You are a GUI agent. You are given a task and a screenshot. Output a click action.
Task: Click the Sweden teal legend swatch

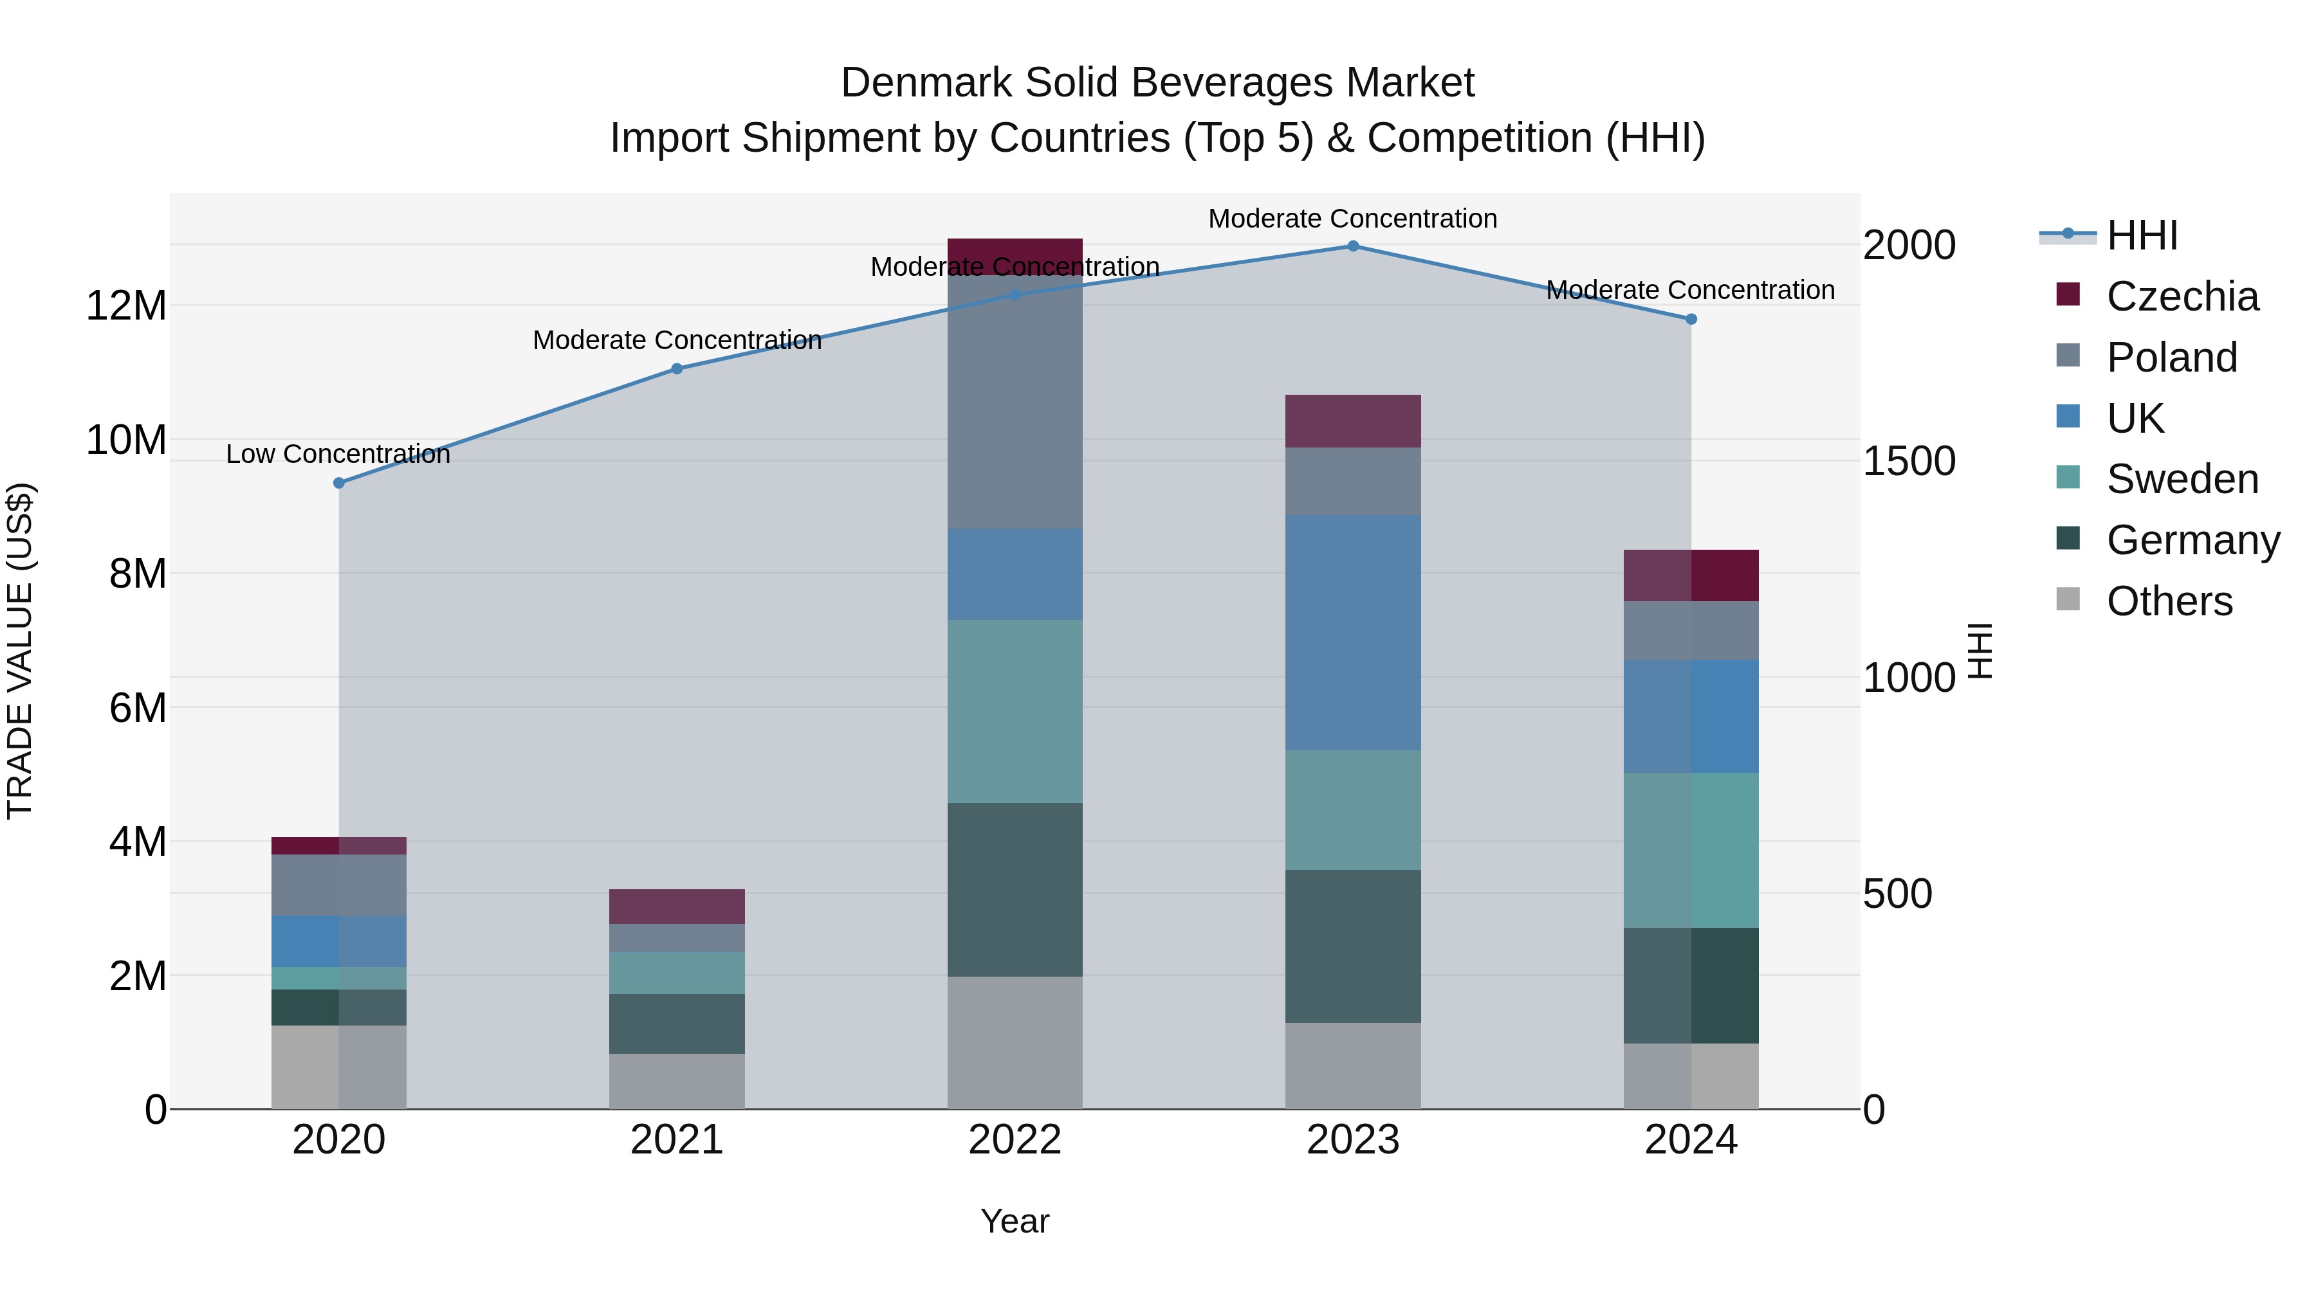[x=2068, y=476]
